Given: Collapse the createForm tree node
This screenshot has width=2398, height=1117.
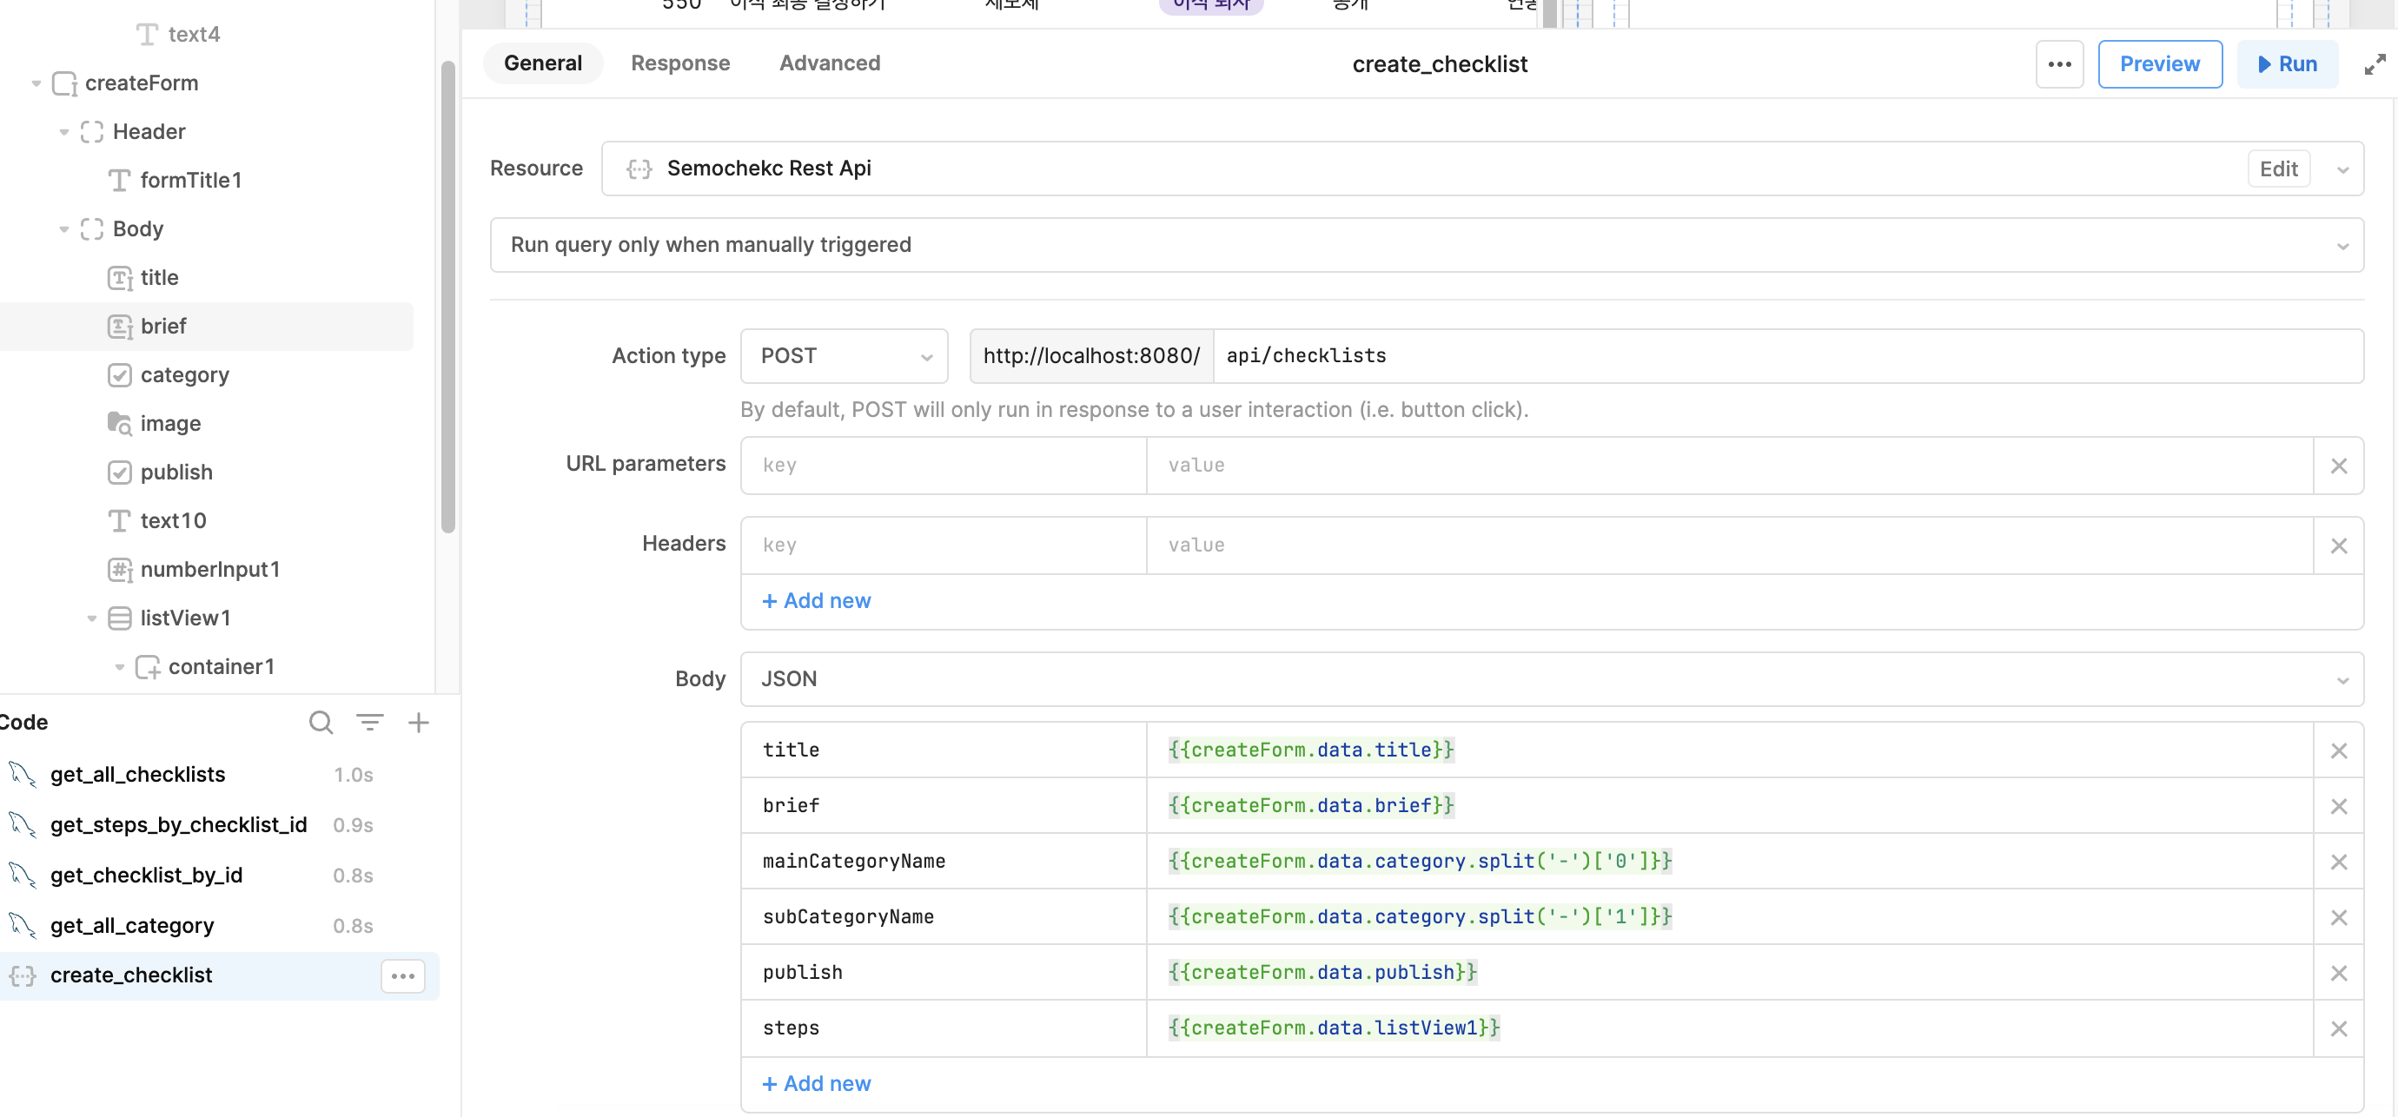Looking at the screenshot, I should [36, 83].
